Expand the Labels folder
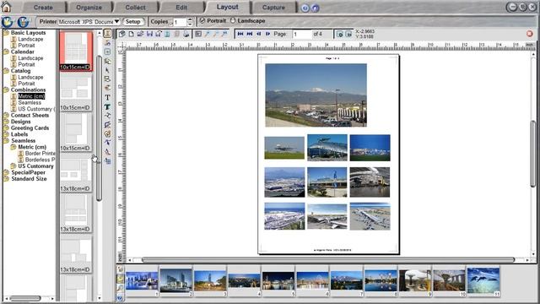540x304 pixels. (6, 134)
